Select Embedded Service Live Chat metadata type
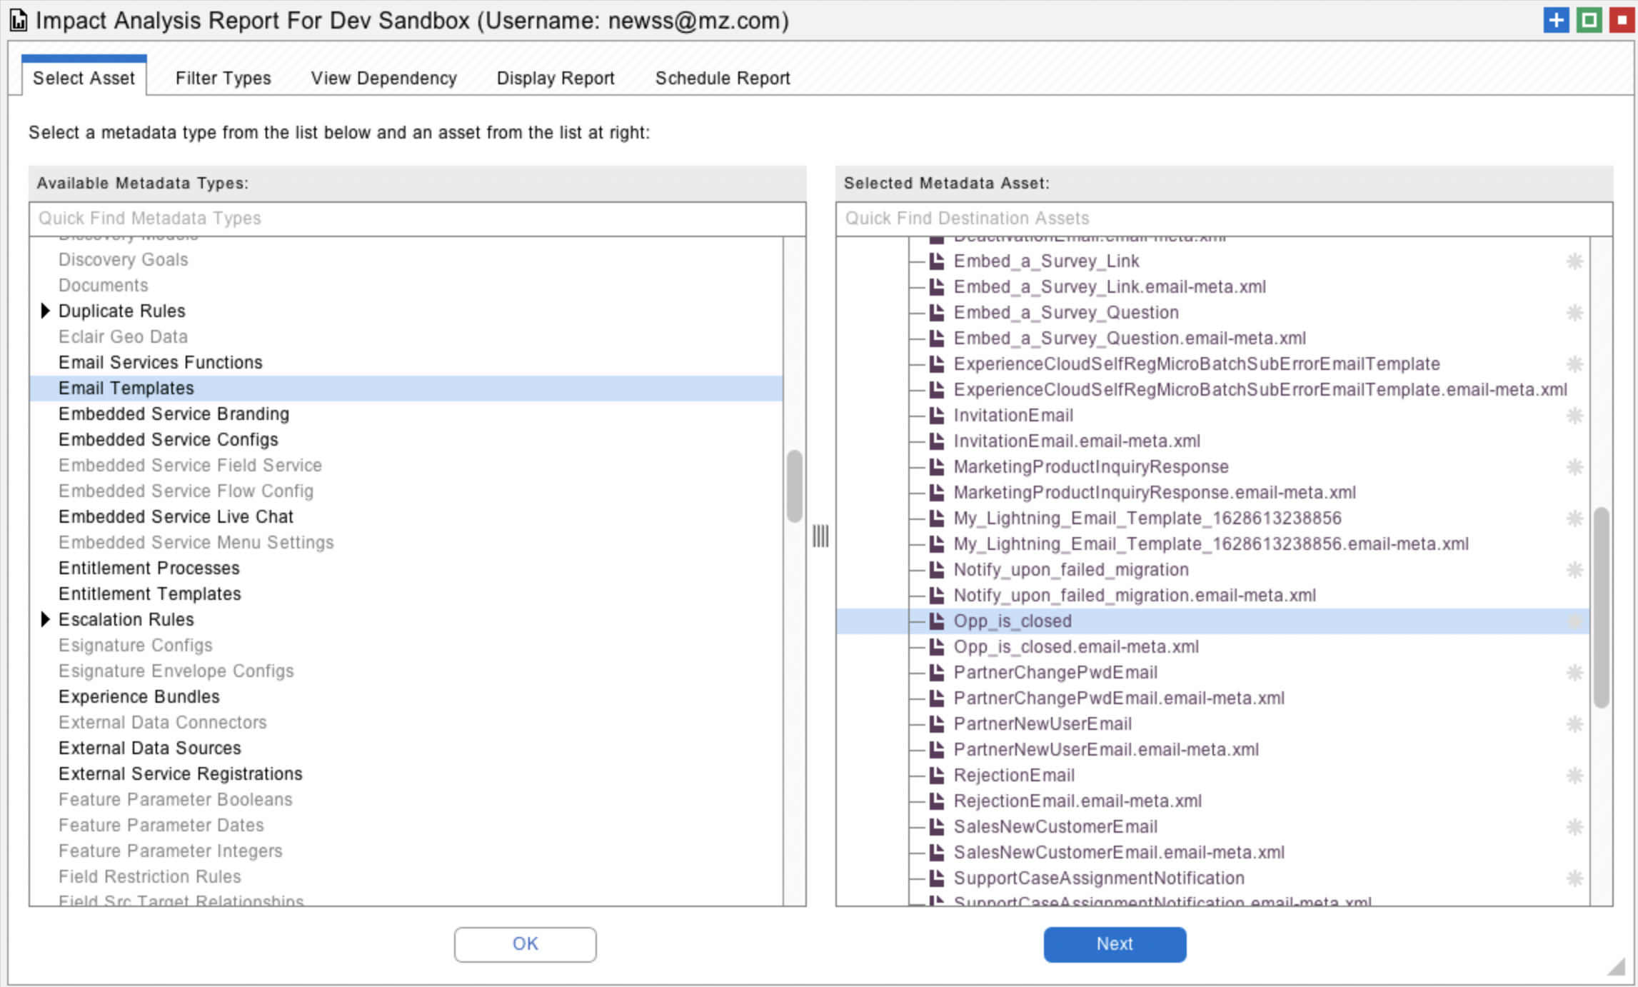Viewport: 1638px width, 987px height. [x=176, y=516]
